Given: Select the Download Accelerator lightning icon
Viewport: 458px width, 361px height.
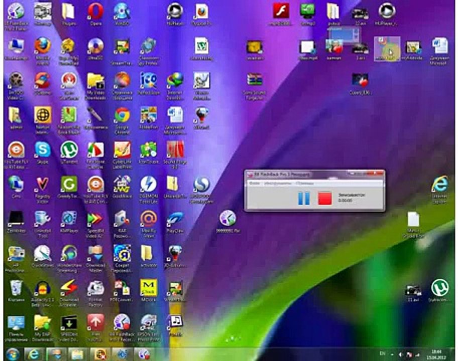Looking at the screenshot, I should point(69,293).
